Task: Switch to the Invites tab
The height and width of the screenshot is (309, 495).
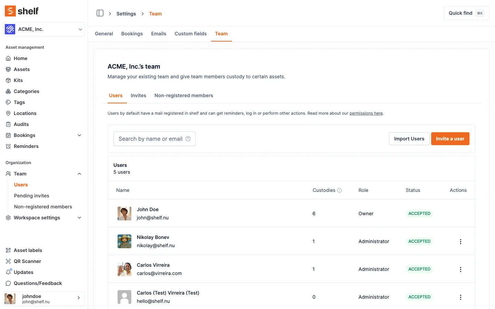Action: [x=138, y=95]
